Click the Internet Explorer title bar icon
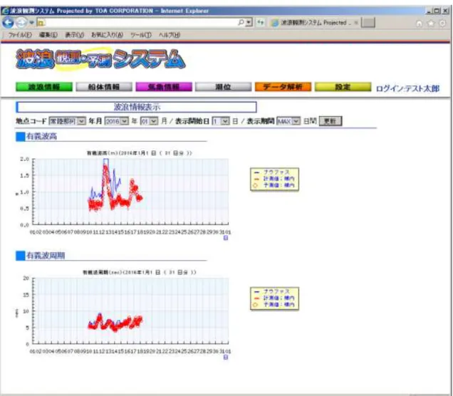Viewport: 453px width, 396px height. click(x=5, y=11)
